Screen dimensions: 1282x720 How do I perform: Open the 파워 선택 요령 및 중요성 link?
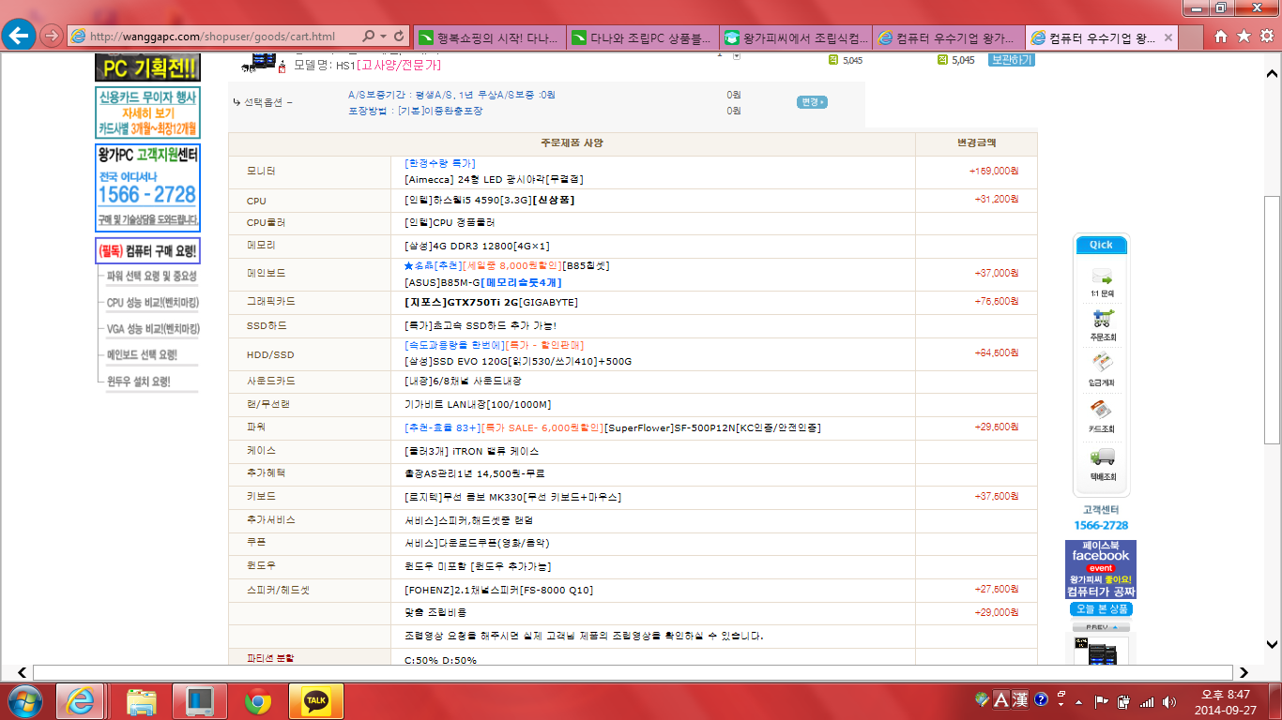click(152, 277)
